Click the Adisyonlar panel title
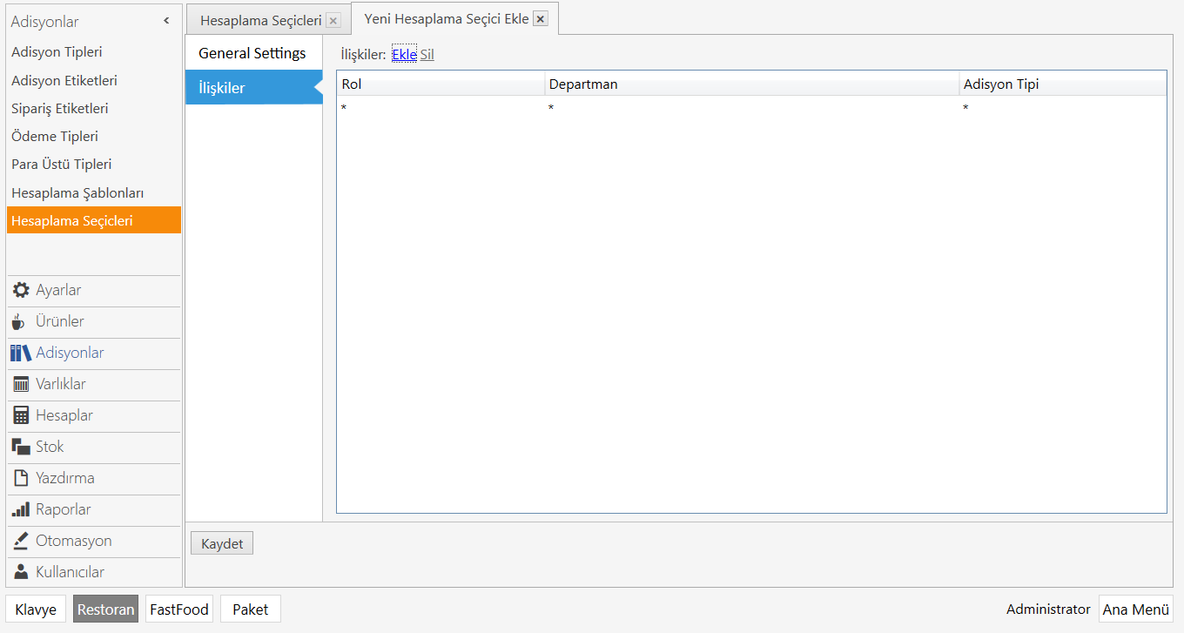The width and height of the screenshot is (1184, 633). (44, 21)
